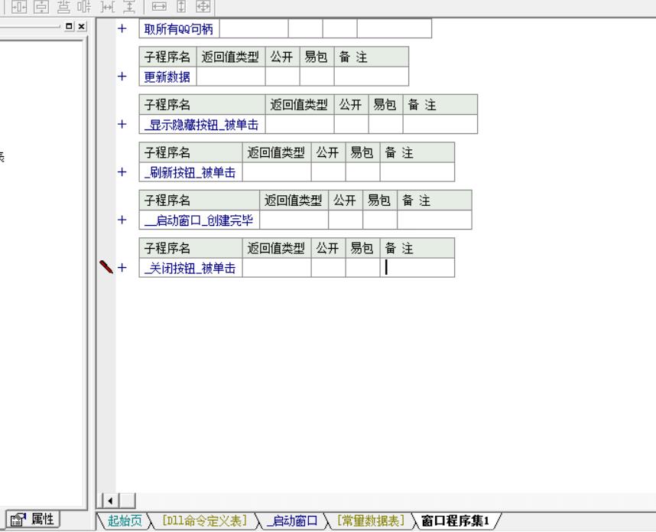
Task: Click the make same width toolbar icon
Action: coord(159,7)
